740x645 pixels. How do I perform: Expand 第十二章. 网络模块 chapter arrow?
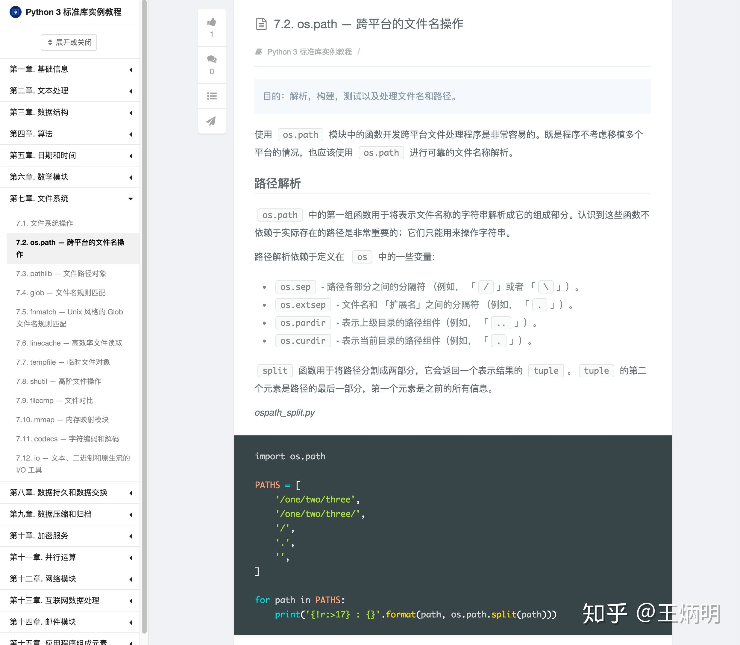(x=131, y=579)
